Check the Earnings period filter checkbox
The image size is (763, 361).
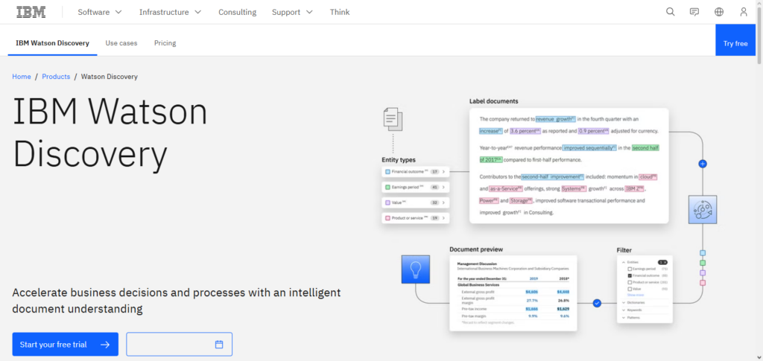pos(630,269)
